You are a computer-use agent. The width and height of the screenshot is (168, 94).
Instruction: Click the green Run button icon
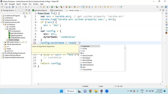52,7
